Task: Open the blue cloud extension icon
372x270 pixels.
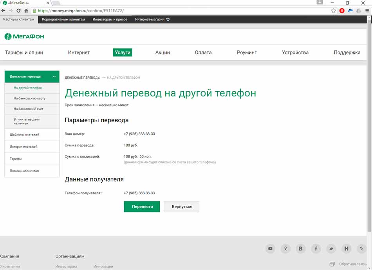Action: click(x=350, y=11)
